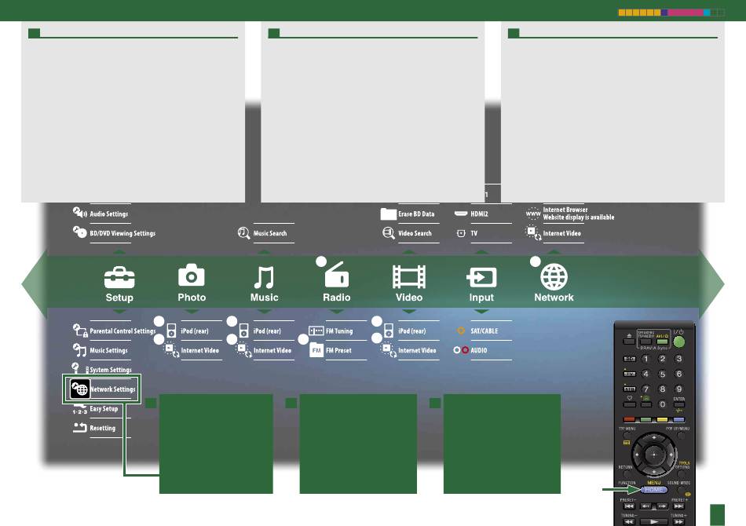This screenshot has height=526, width=746.
Task: Click the POP UP/MENU button on the remote
Action: click(x=682, y=436)
